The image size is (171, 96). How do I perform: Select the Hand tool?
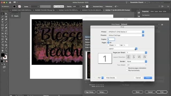2,51
